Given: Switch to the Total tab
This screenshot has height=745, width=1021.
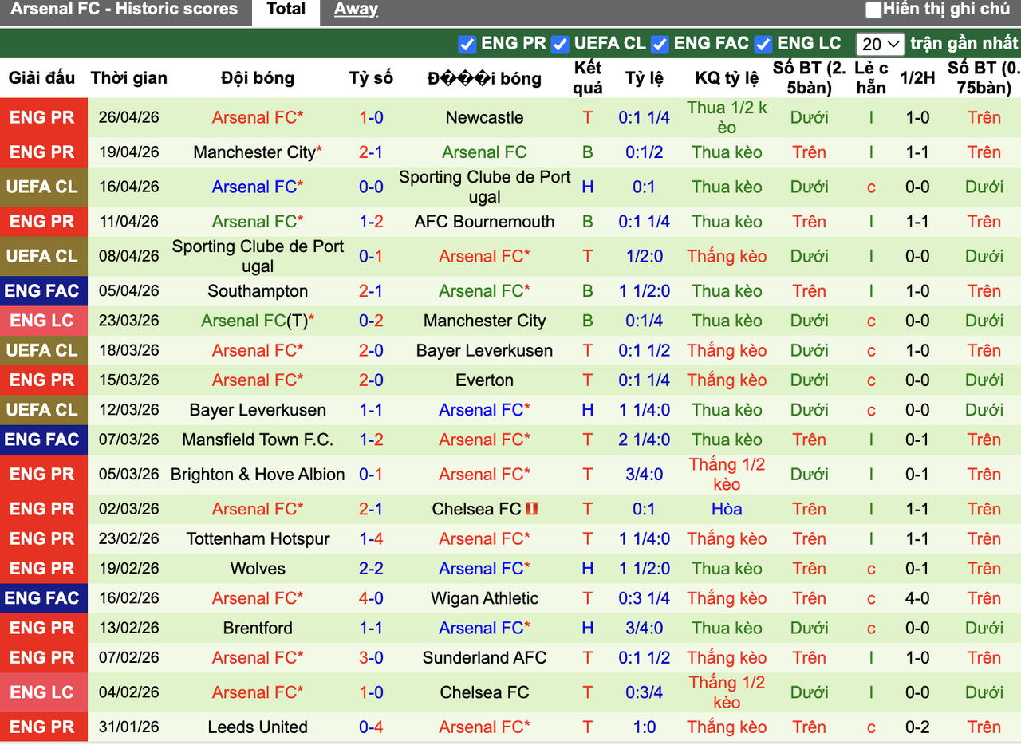Looking at the screenshot, I should click(x=286, y=10).
